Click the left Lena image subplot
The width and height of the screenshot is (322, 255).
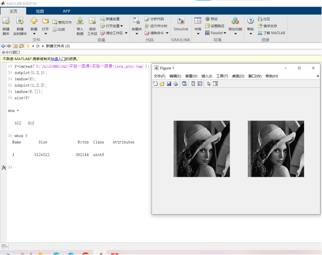pyautogui.click(x=202, y=149)
